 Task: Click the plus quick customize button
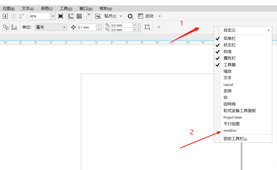click(x=159, y=27)
